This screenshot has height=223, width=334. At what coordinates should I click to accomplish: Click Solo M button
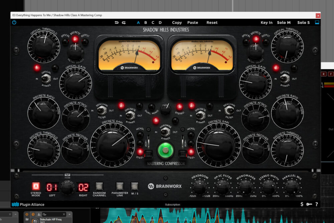pyautogui.click(x=284, y=23)
